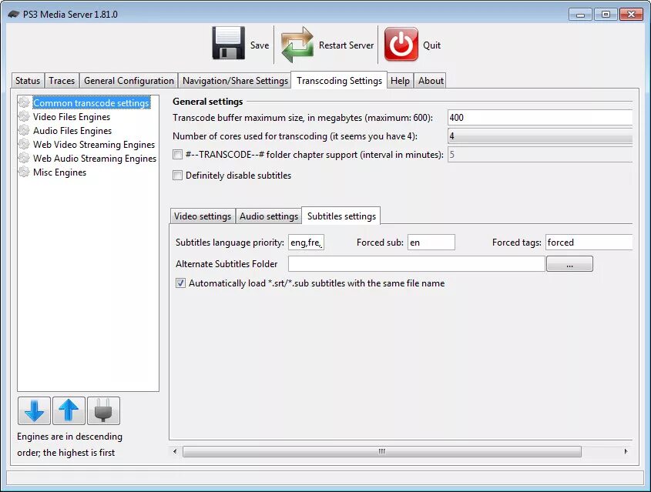651x492 pixels.
Task: Select the Subtitles settings sub-tab
Action: click(x=341, y=216)
